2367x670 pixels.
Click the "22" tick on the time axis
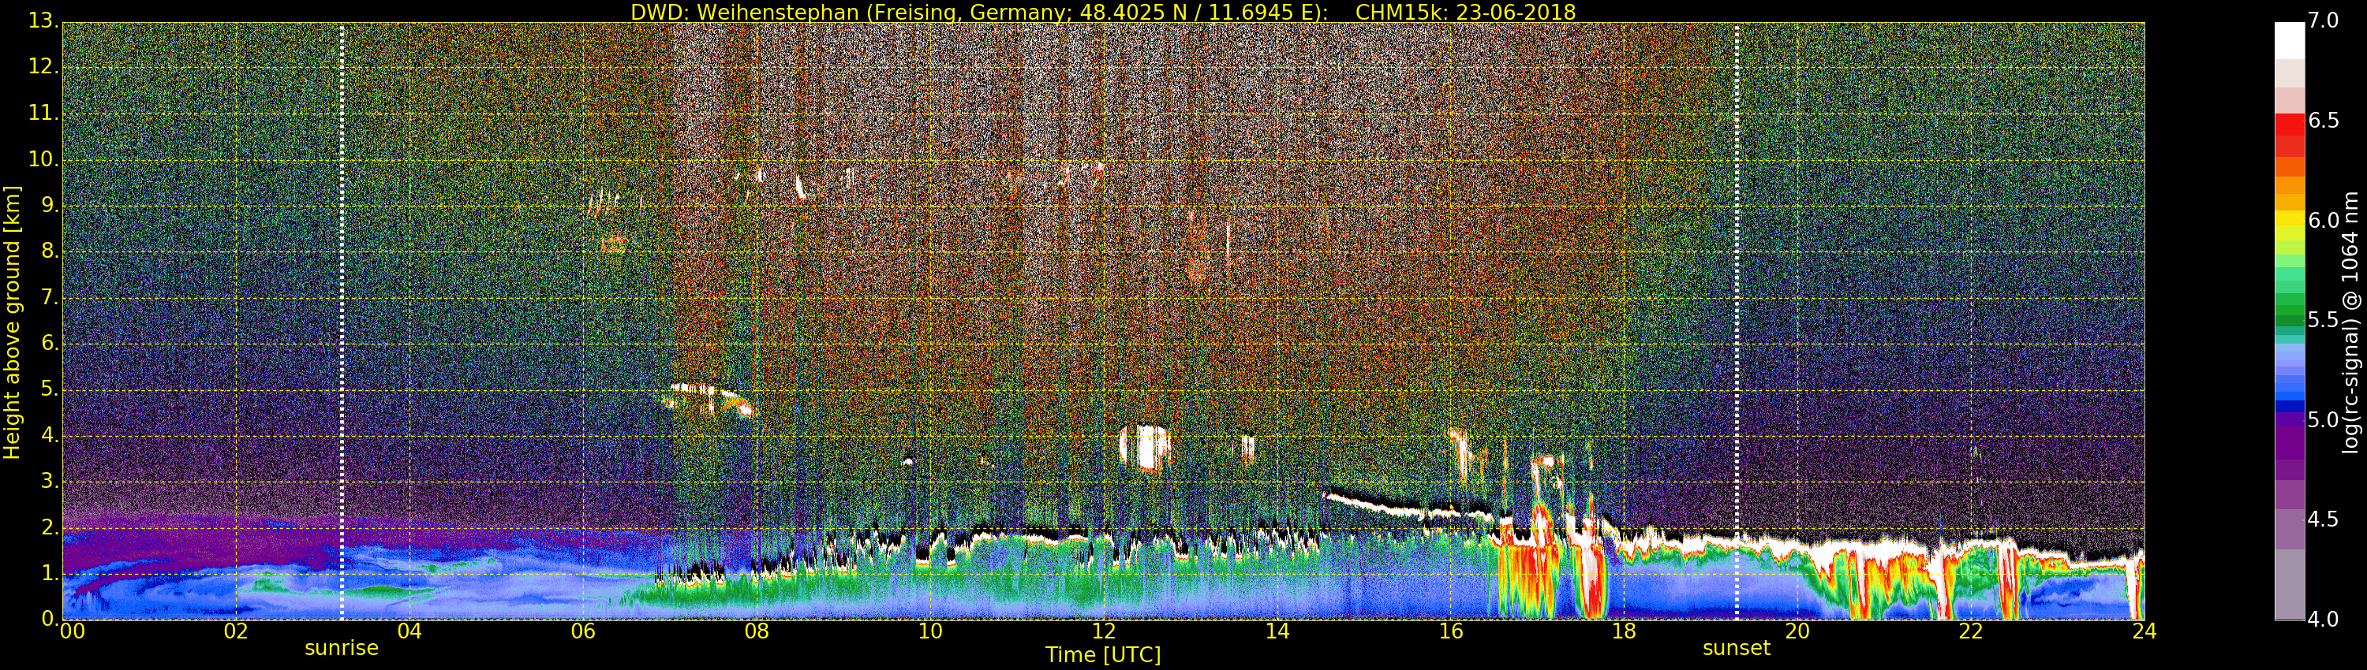coord(1971,631)
